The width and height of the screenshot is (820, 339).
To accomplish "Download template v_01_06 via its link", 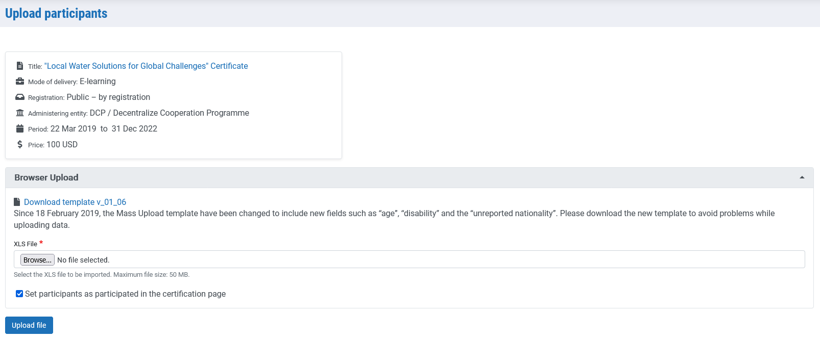I will (x=75, y=202).
